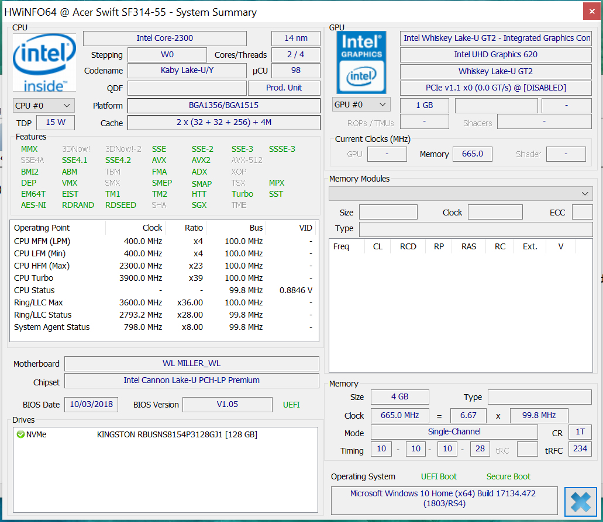Click the memory timing value 28 field
This screenshot has width=603, height=522.
480,448
